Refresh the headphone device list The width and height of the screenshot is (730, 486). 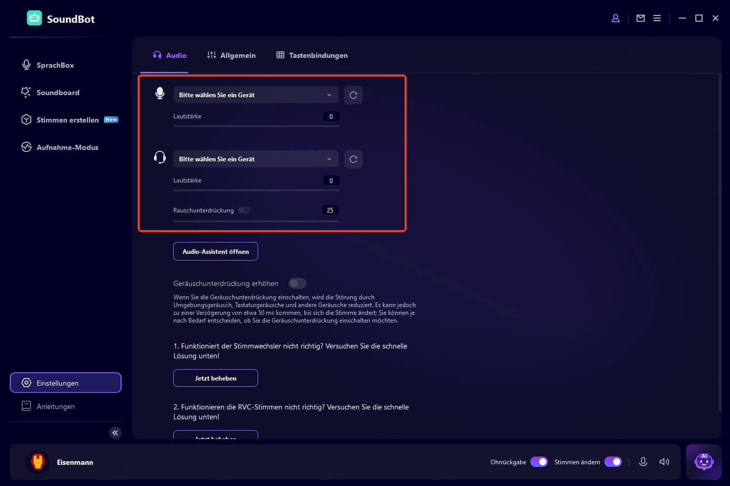click(353, 159)
